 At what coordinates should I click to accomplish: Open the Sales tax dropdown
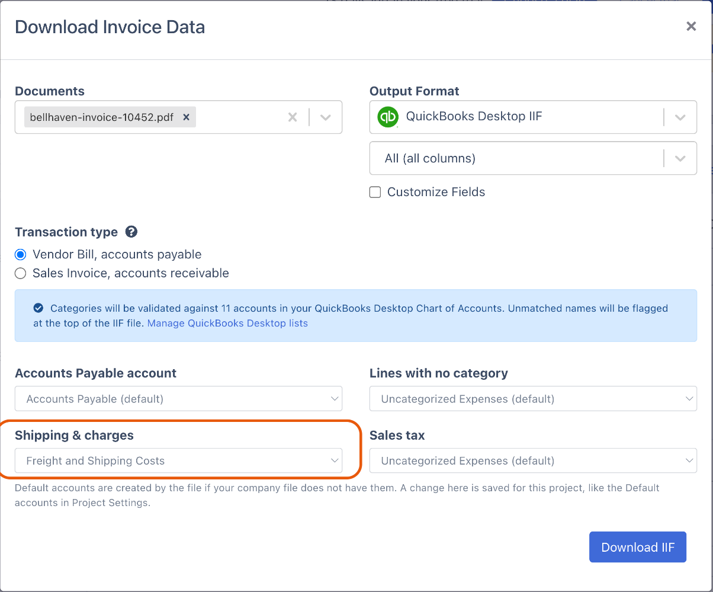533,460
